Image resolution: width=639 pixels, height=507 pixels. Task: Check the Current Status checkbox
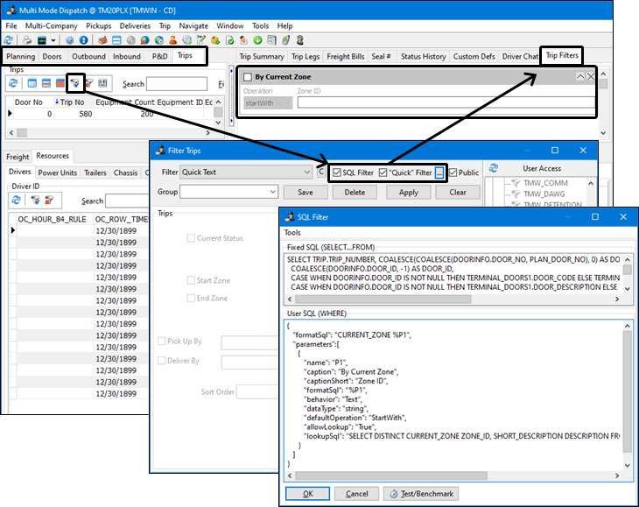click(x=191, y=238)
